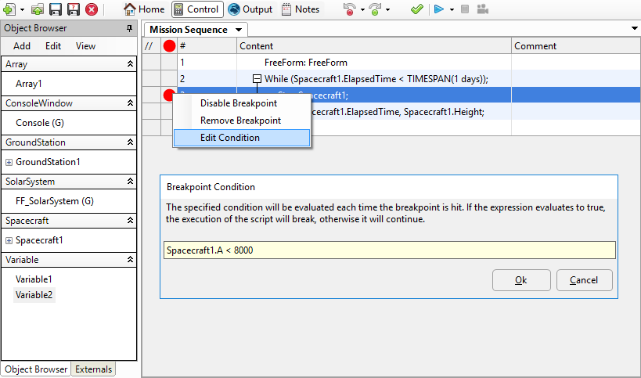Select Variable2 in the list
The width and height of the screenshot is (641, 378).
point(34,295)
